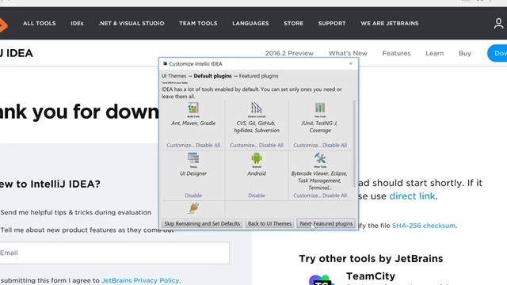Disable the Android plugin
This screenshot has width=507, height=285.
pos(257,196)
